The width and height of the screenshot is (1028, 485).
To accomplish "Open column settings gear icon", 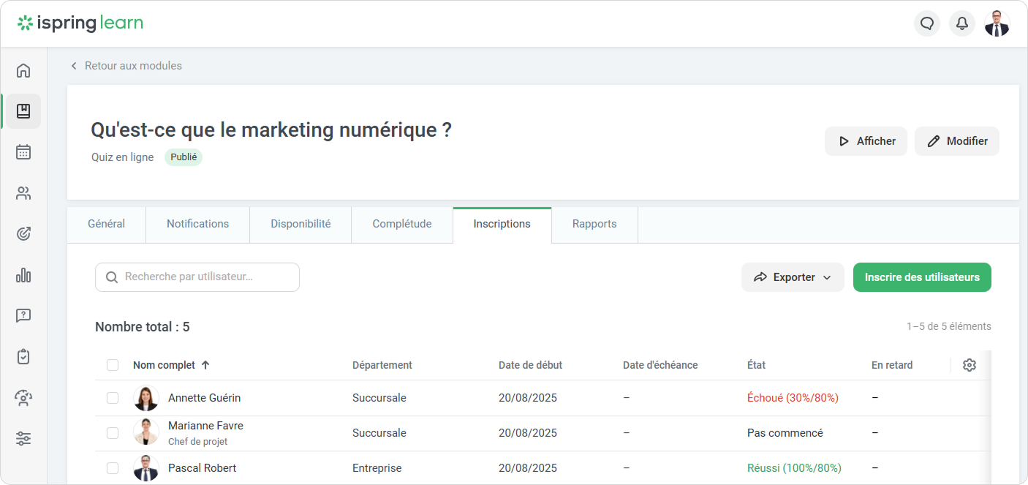I will click(970, 365).
